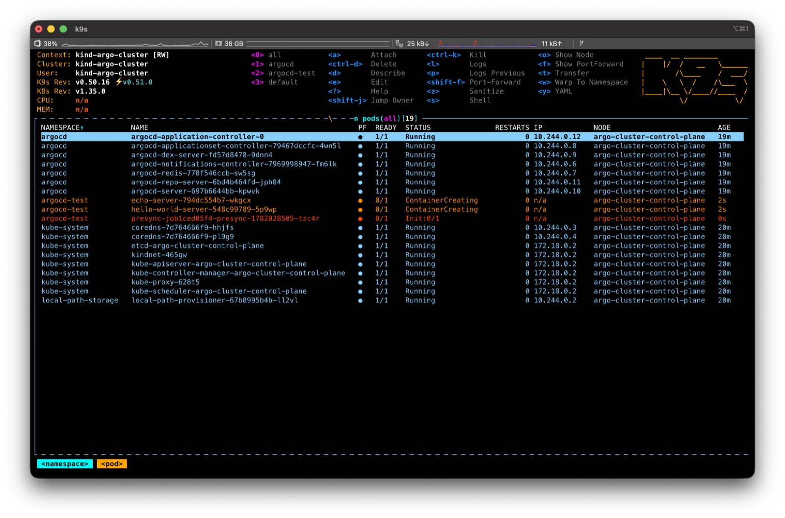Image resolution: width=785 pixels, height=518 pixels.
Task: Click the PF dot for local-path-provisioner pod
Action: tap(360, 300)
